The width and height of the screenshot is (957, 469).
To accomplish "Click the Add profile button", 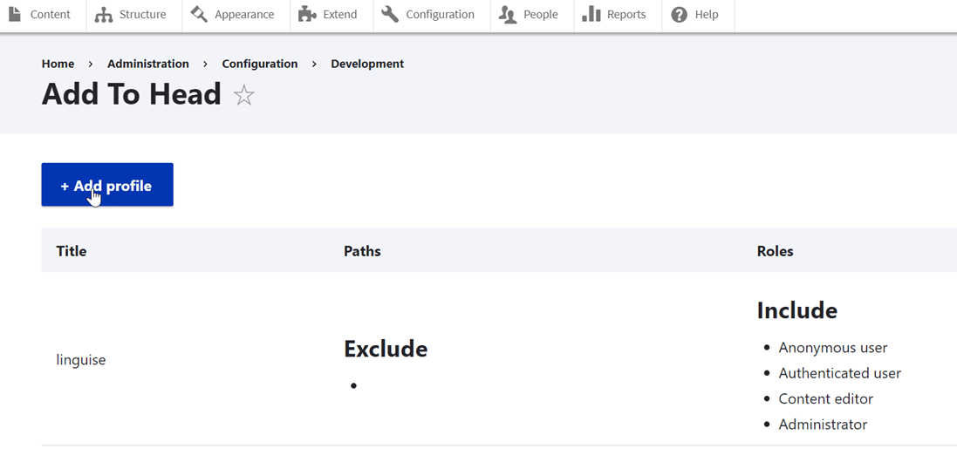I will click(x=107, y=185).
